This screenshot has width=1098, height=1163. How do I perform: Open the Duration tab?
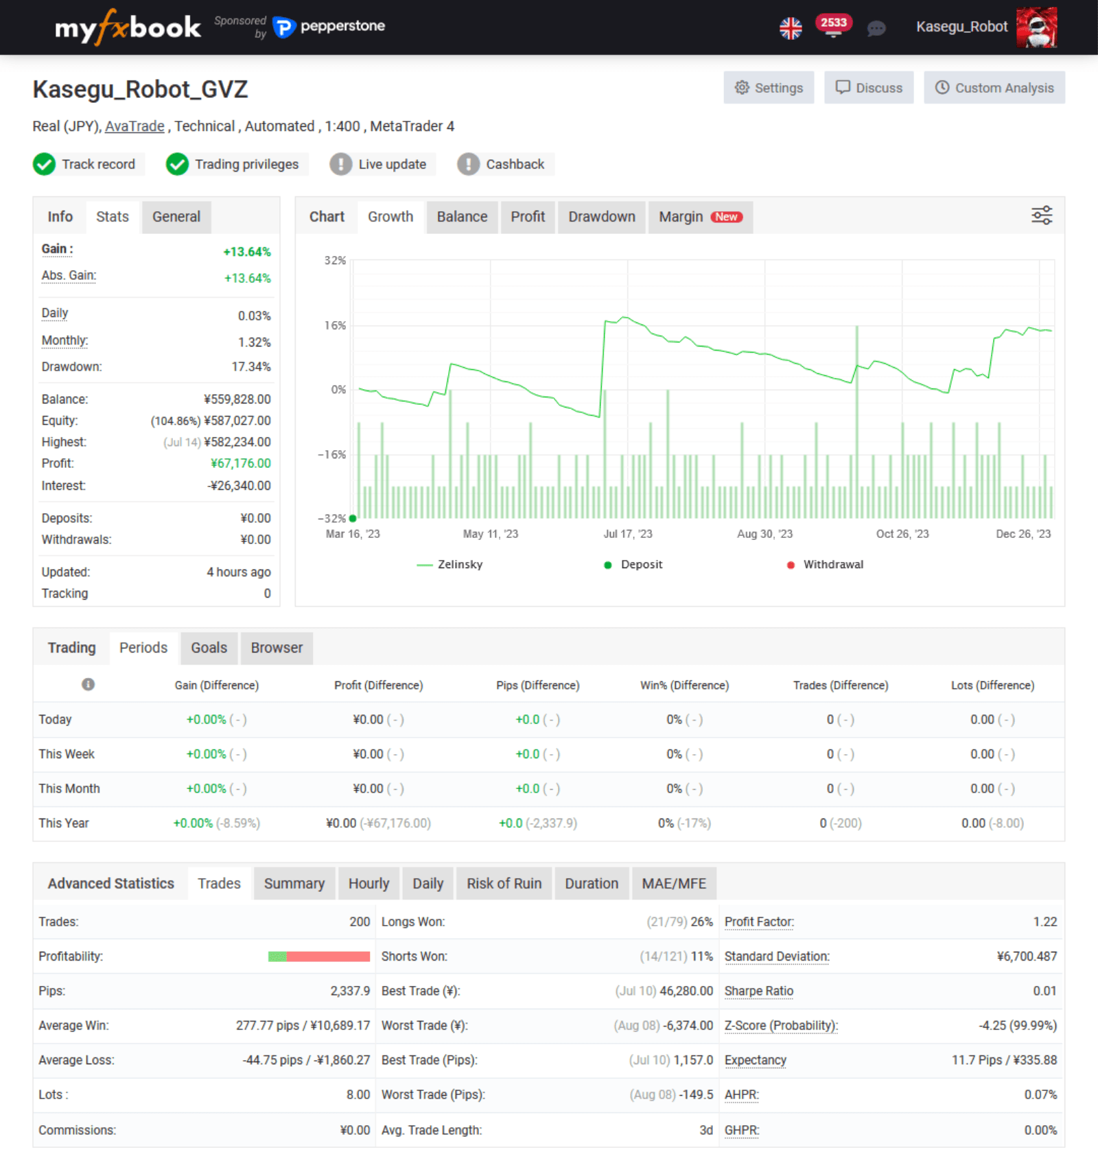(x=592, y=884)
